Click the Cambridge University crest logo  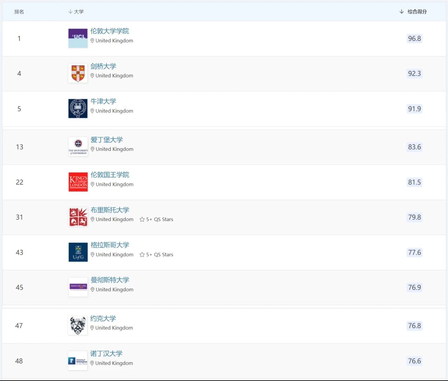click(x=78, y=74)
